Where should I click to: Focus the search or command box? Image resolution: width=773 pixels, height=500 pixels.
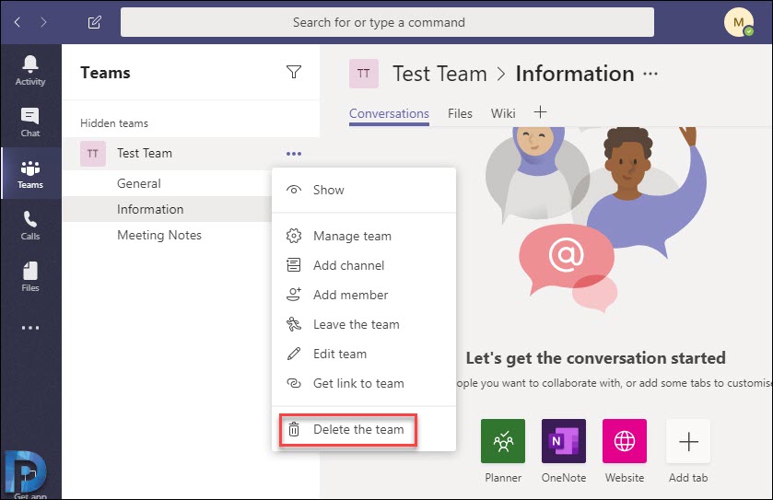click(x=388, y=22)
